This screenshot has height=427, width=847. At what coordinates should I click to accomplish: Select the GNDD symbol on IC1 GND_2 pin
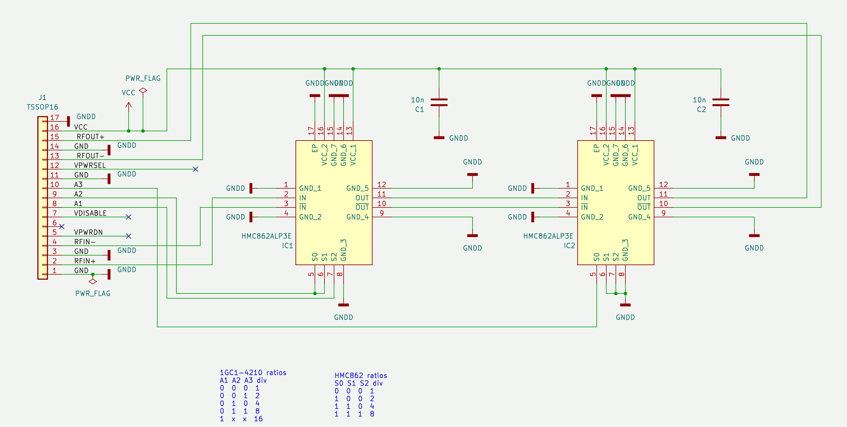pyautogui.click(x=251, y=217)
